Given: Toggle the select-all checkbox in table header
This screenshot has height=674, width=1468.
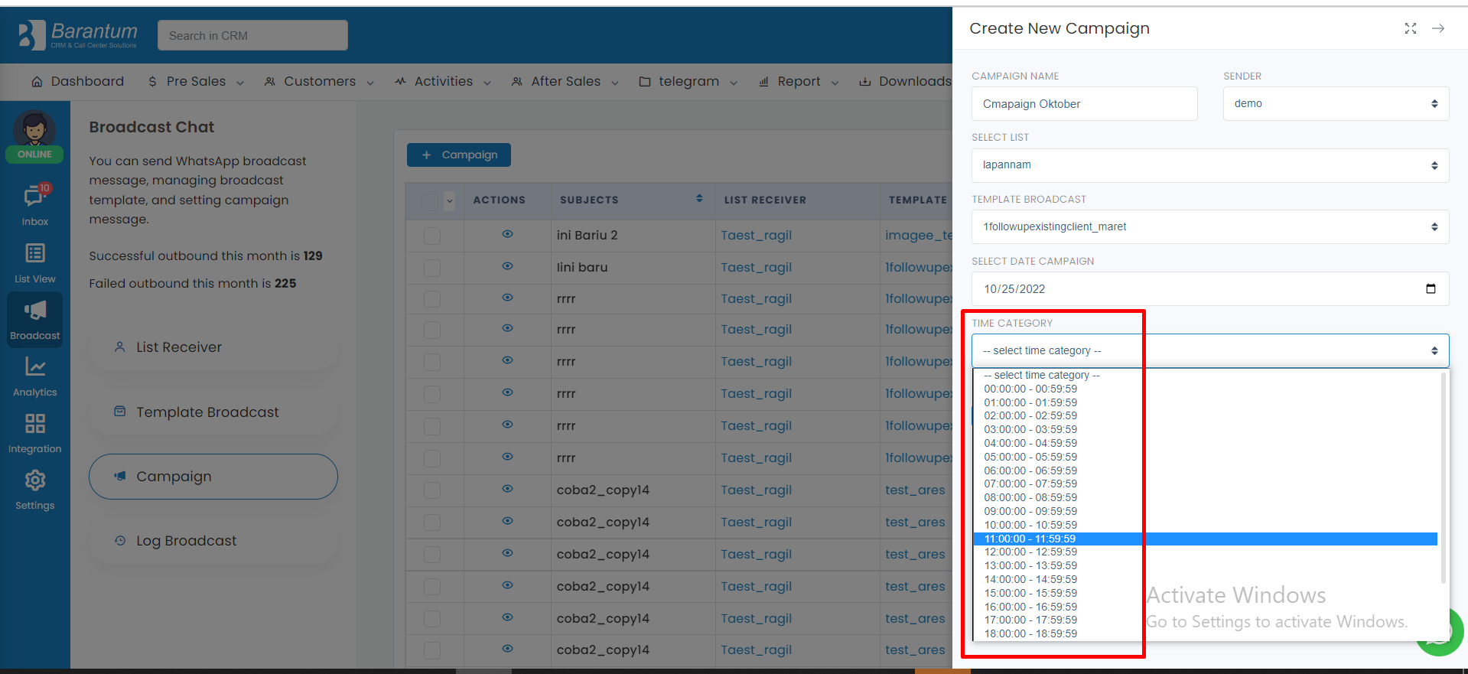Looking at the screenshot, I should pyautogui.click(x=430, y=200).
